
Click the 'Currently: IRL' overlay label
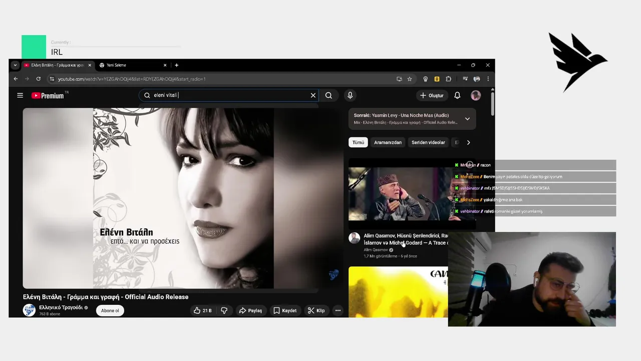60,48
